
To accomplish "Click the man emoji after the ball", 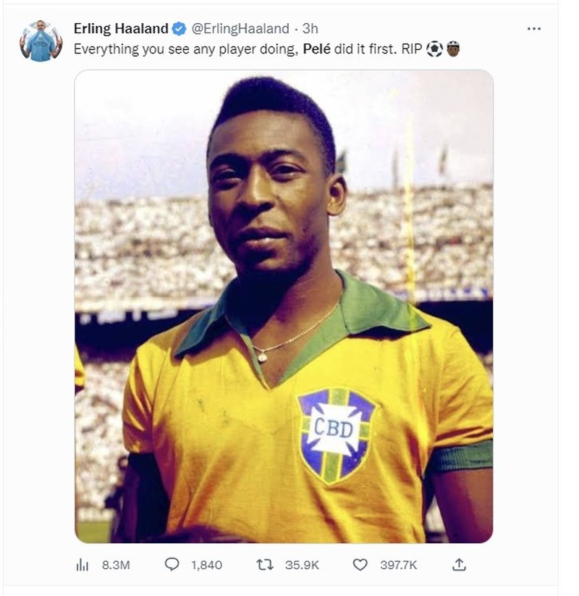I will point(452,49).
